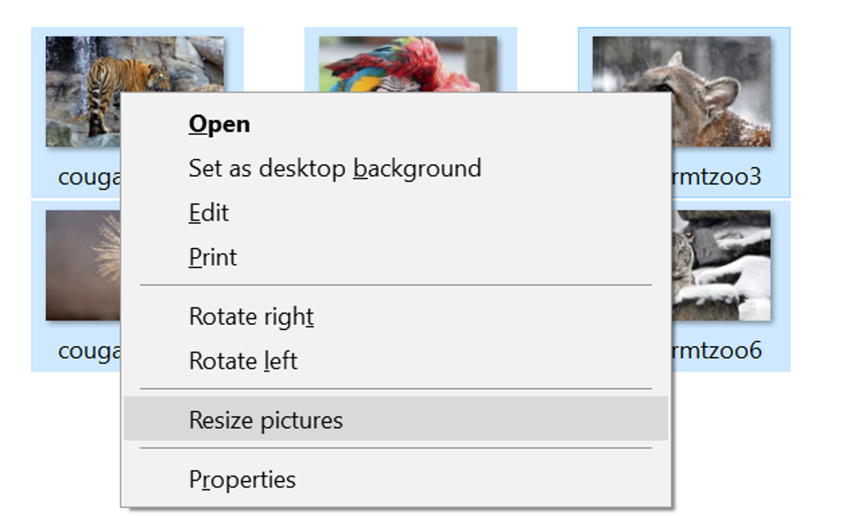
Task: Set picture as desktop background
Action: pyautogui.click(x=334, y=168)
